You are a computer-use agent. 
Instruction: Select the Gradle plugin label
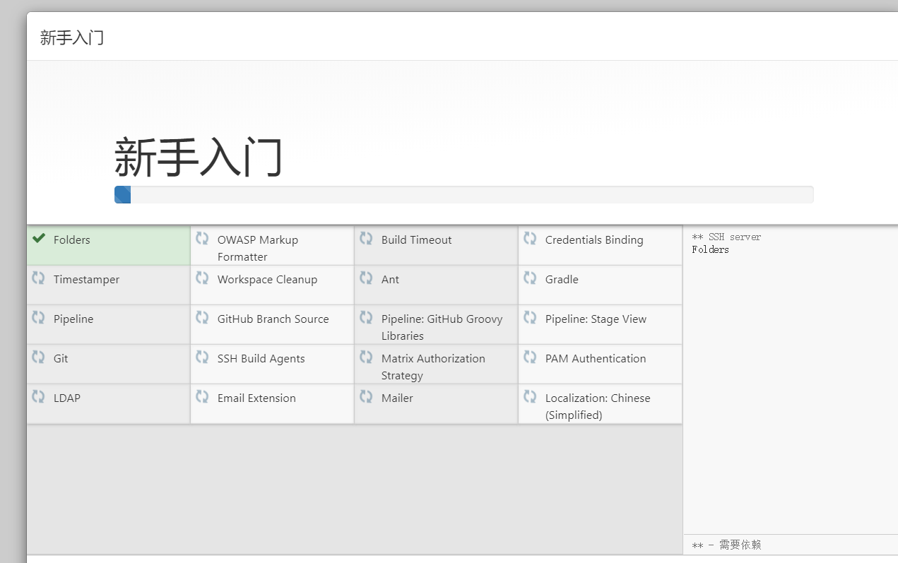click(x=562, y=280)
